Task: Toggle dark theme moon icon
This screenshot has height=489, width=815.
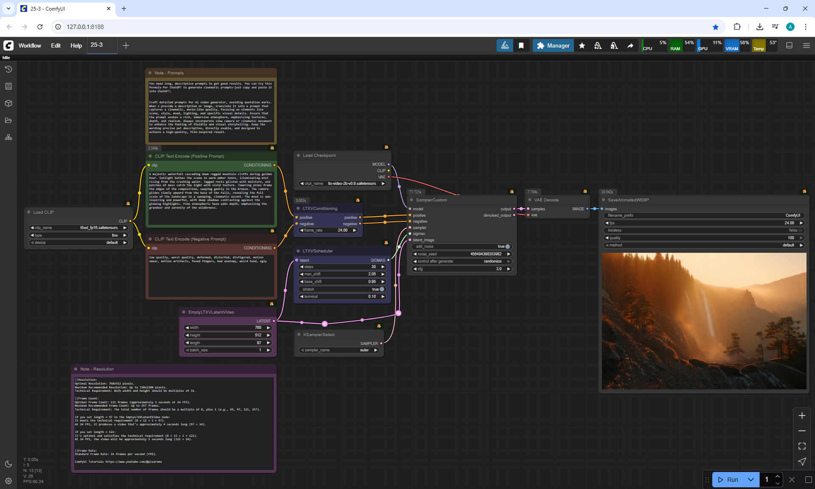Action: click(8, 464)
